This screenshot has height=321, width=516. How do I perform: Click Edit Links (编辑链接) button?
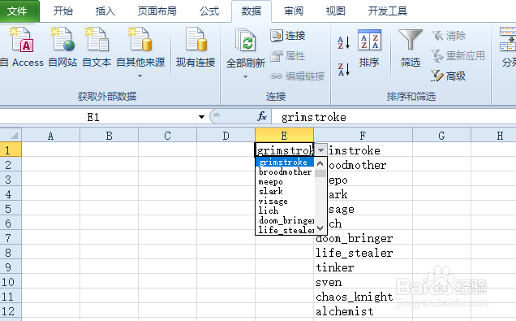298,76
